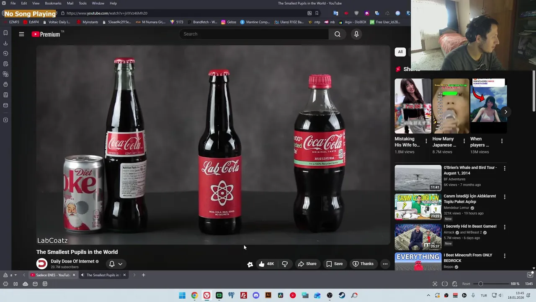Reset page zoom to default
The height and width of the screenshot is (302, 536).
[x=466, y=284]
